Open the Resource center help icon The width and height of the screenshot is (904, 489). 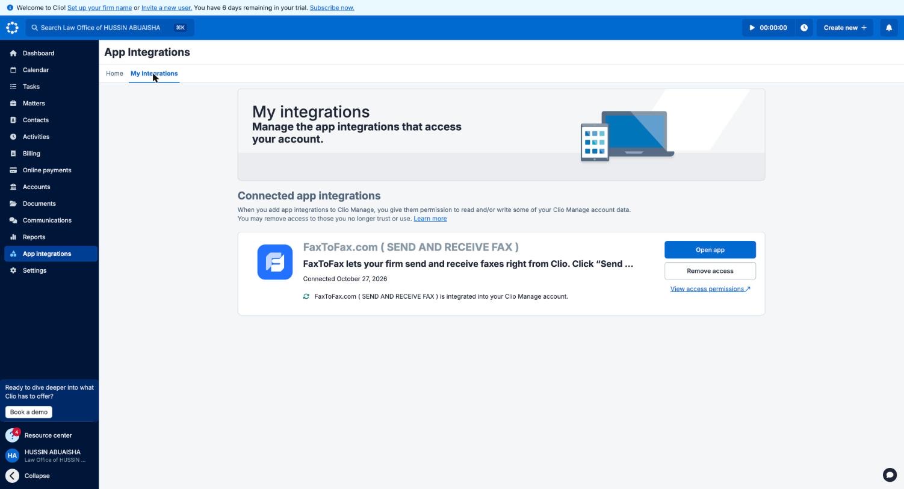click(12, 435)
